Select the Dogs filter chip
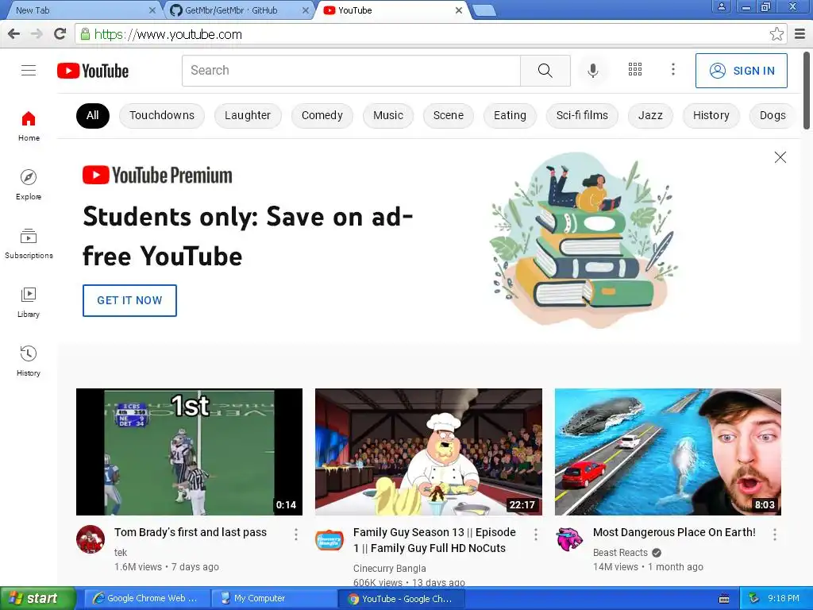This screenshot has width=813, height=610. 773,115
